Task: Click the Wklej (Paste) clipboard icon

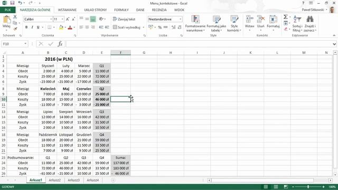Action: 6,20
